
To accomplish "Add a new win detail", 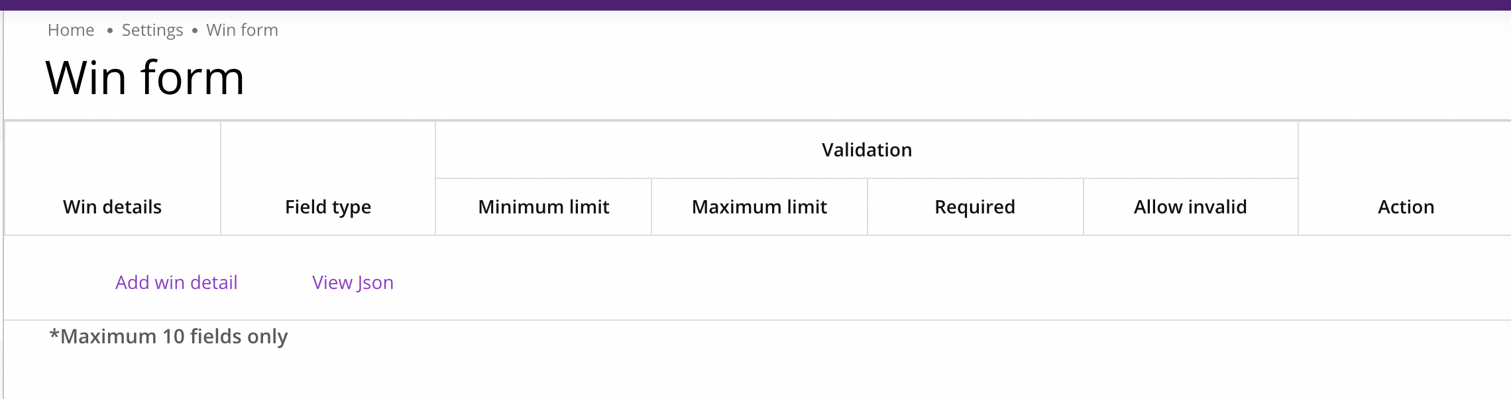I will [x=176, y=282].
